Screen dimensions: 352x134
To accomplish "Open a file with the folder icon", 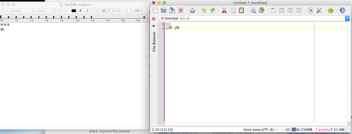I will coord(164,10).
